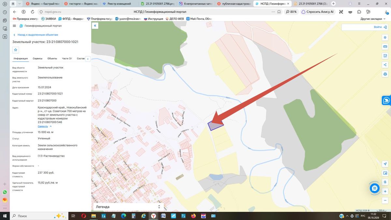The width and height of the screenshot is (391, 220).
Task: Open the ДЕЛО-WEB bookmark
Action: [x=175, y=19]
